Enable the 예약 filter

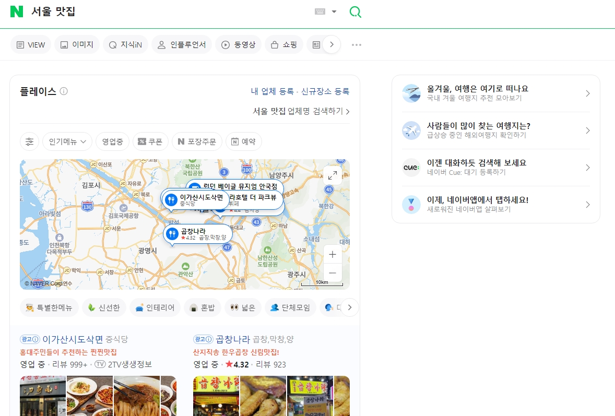point(243,141)
